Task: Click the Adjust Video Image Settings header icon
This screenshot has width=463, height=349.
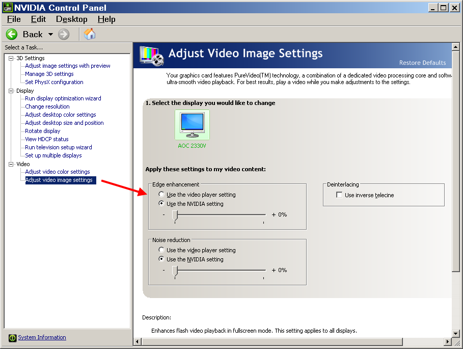Action: coord(152,56)
